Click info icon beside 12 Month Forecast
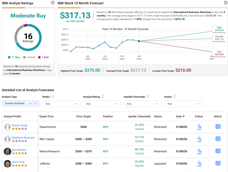228x172 pixels. tap(225, 3)
